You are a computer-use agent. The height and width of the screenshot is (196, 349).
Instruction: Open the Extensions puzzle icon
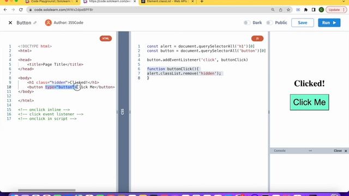(x=306, y=10)
